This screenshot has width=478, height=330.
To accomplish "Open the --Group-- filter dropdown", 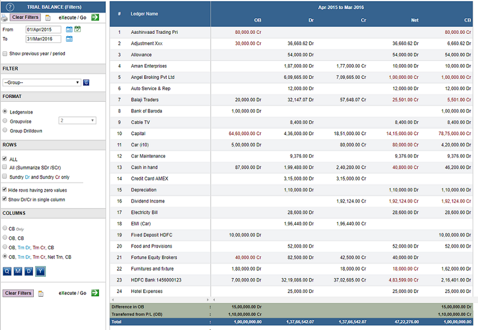I will 42,82.
